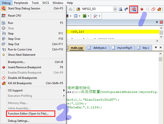Click Reset CPU RST icon in menu
Screen dimensions: 164x124
pyautogui.click(x=4, y=16)
